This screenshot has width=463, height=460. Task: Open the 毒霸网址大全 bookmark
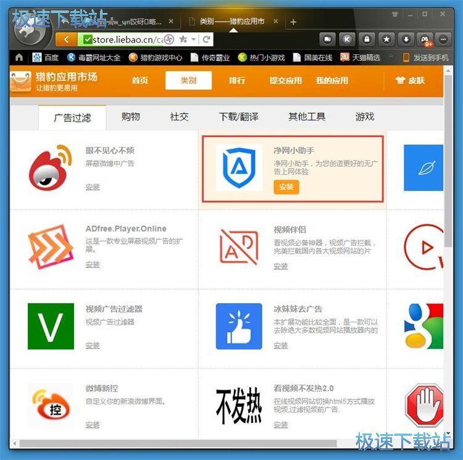(94, 57)
